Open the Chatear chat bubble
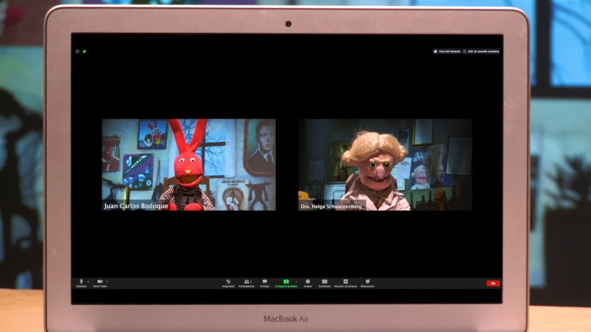Image resolution: width=591 pixels, height=332 pixels. [264, 282]
